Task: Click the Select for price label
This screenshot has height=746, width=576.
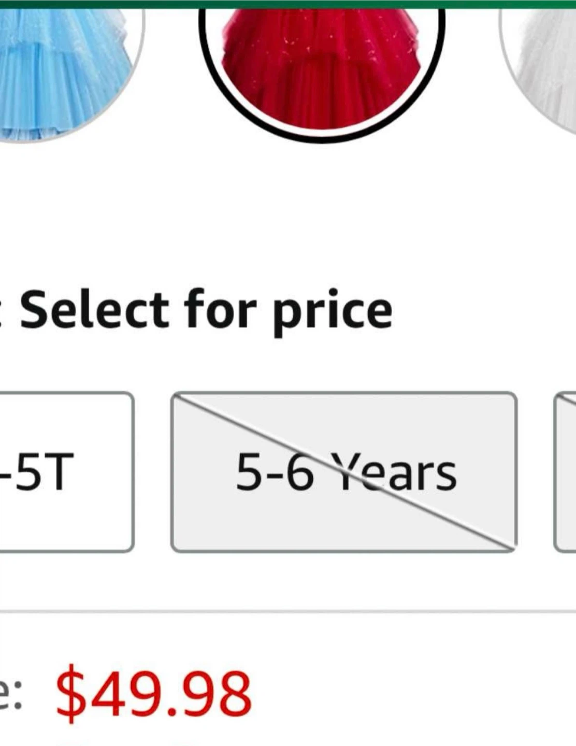Action: [x=206, y=310]
